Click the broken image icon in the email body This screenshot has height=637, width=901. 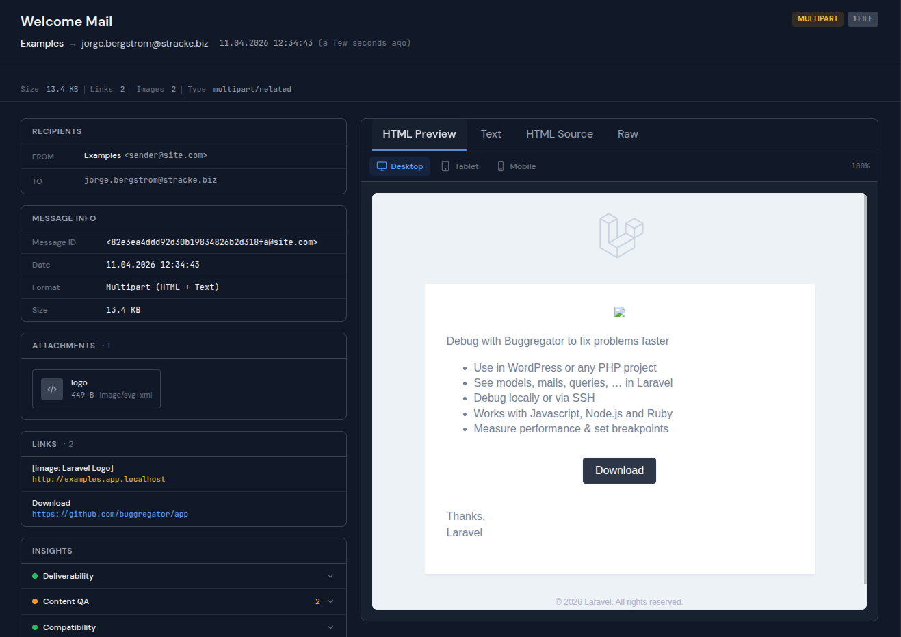tap(619, 312)
